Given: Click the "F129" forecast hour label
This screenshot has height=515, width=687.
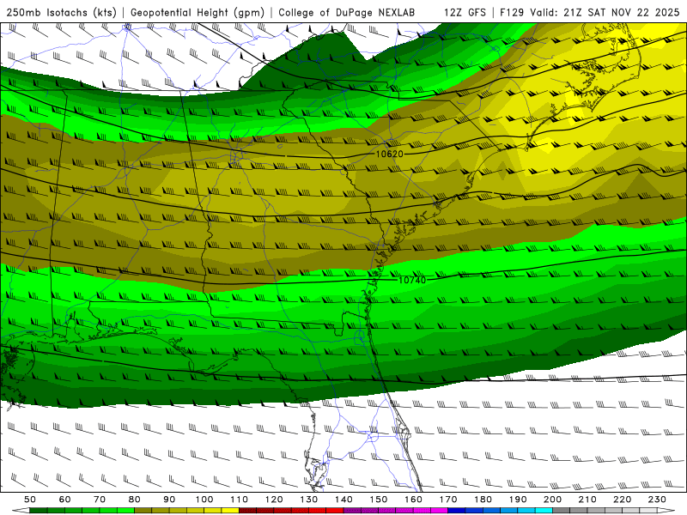Looking at the screenshot, I should (x=512, y=13).
